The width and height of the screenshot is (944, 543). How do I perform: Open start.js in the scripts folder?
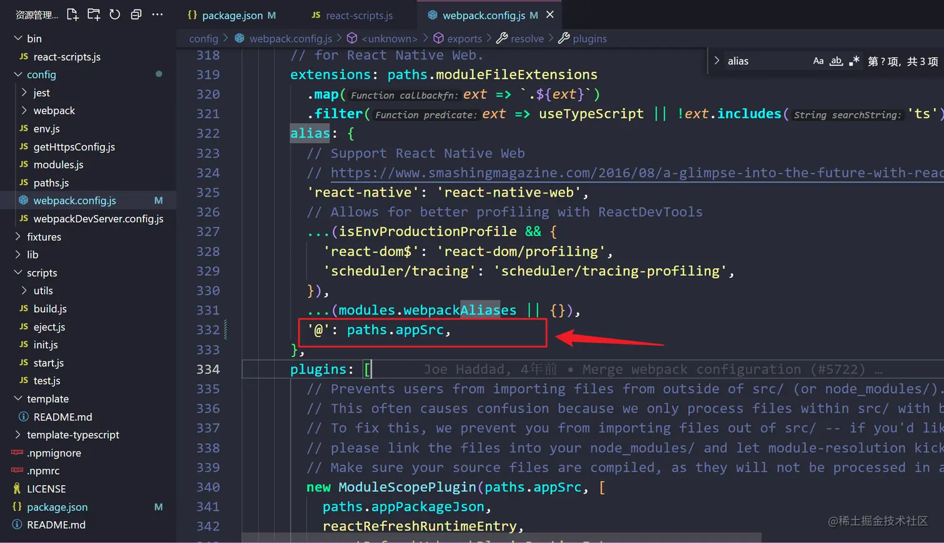coord(88,363)
